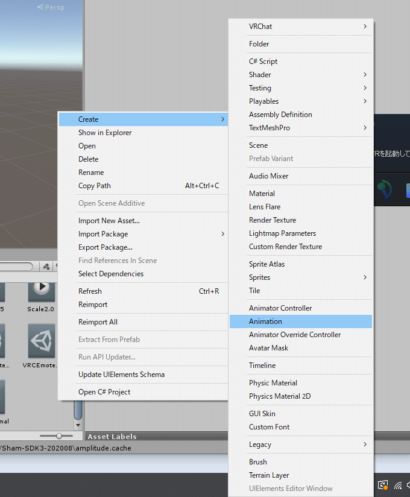410x497 pixels.
Task: Create a Brush asset
Action: click(x=301, y=462)
